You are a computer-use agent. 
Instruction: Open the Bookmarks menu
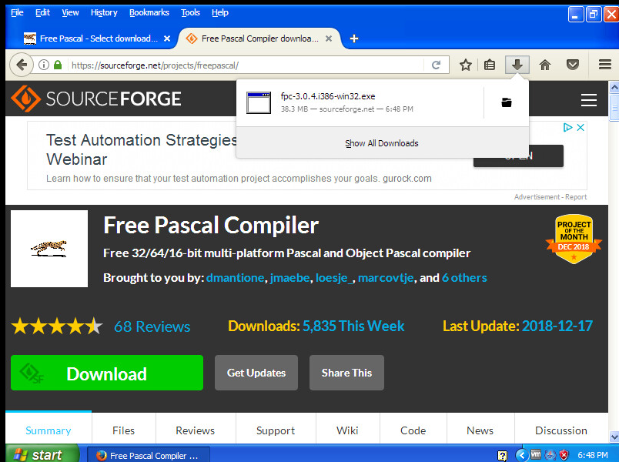149,12
